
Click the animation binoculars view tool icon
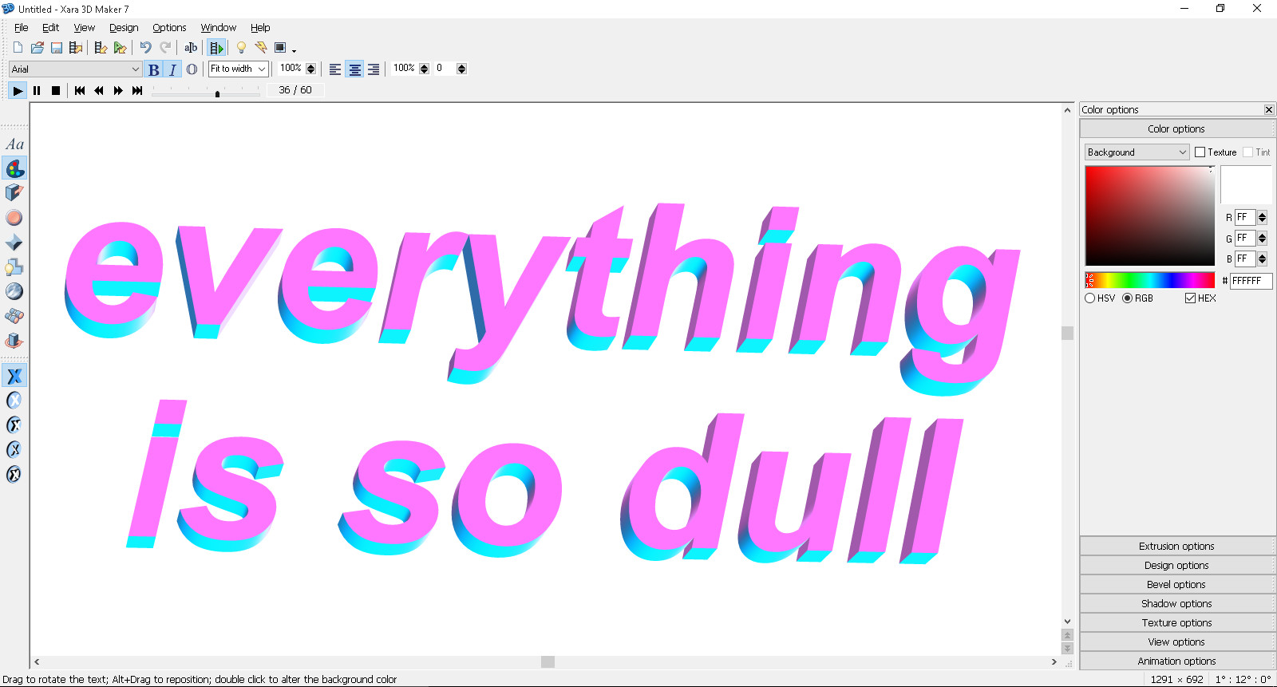click(x=14, y=316)
